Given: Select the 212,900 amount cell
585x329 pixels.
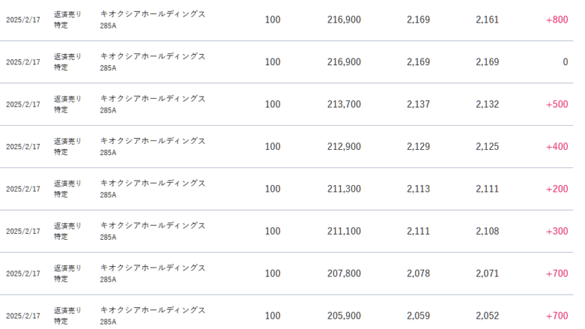Looking at the screenshot, I should 344,147.
